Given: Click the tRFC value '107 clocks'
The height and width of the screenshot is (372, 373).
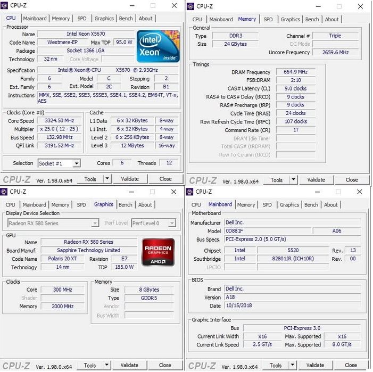Looking at the screenshot, I should (x=296, y=121).
